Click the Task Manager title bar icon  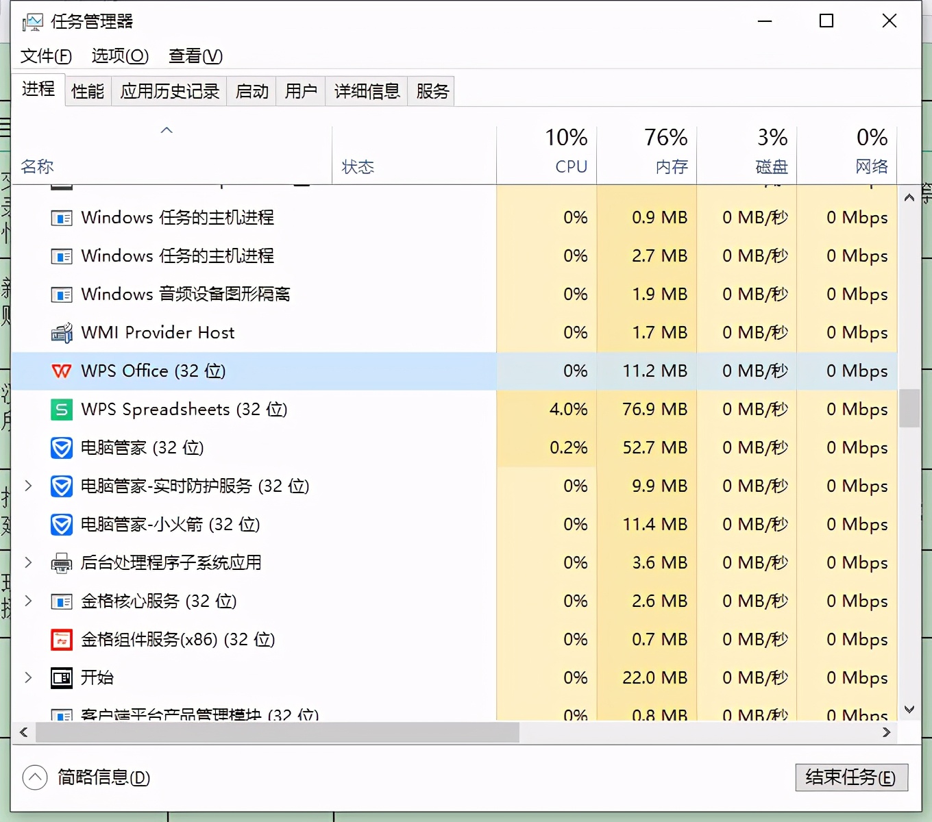(32, 22)
